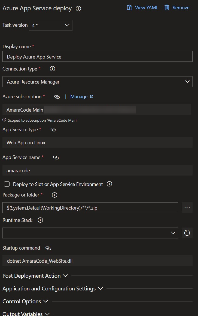Expand Control Options section

(25, 301)
